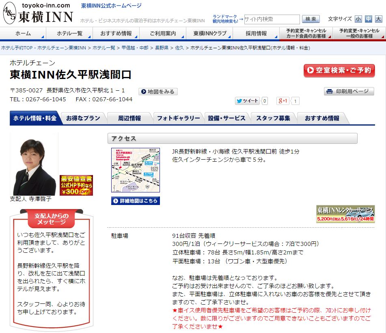Click the 支配人 寺澤啓子 caption

(x=31, y=199)
